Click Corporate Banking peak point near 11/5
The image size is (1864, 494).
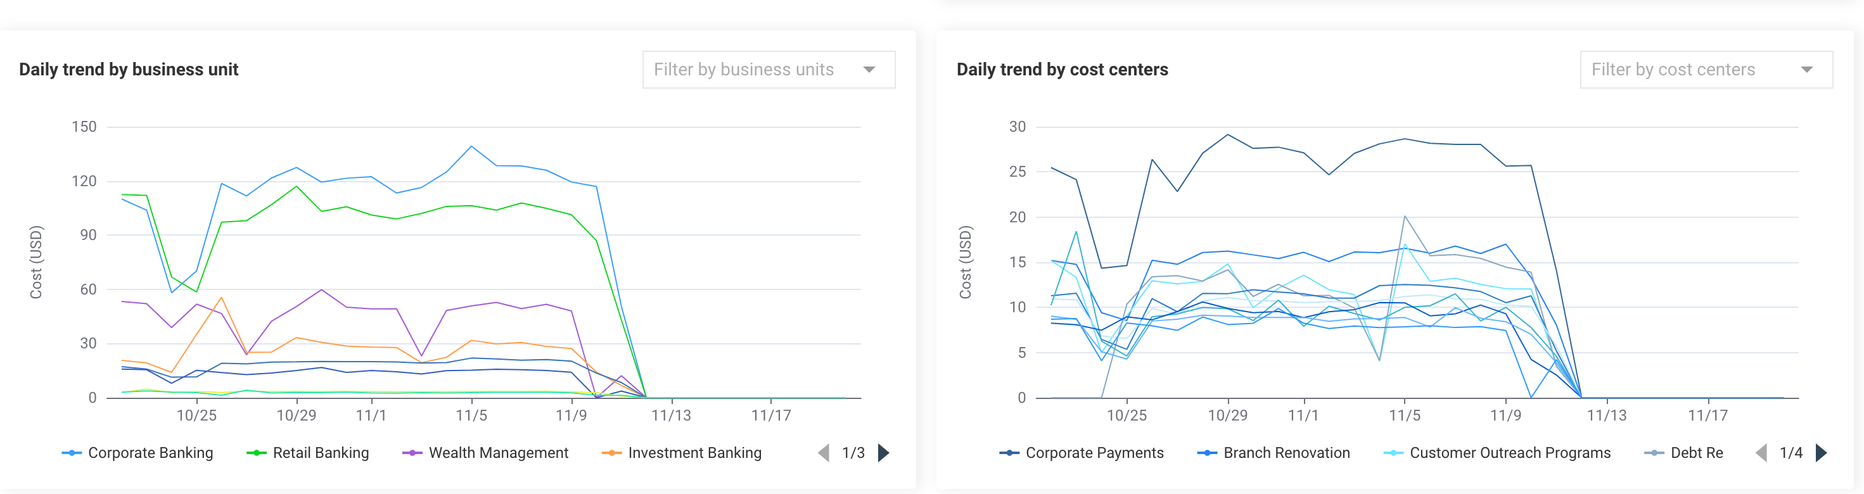472,146
